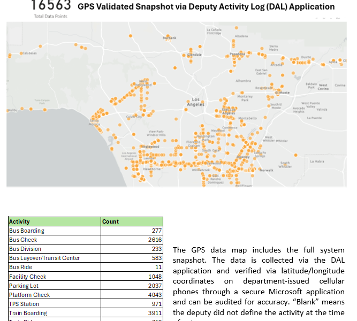Image resolution: width=357 pixels, height=321 pixels.
Task: Select the Count column header cell
Action: [x=132, y=221]
